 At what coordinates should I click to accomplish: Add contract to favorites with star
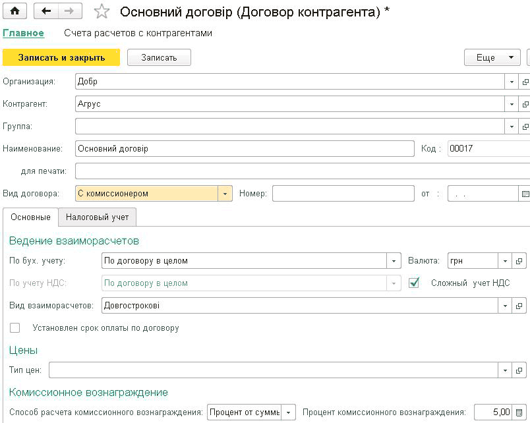(102, 11)
